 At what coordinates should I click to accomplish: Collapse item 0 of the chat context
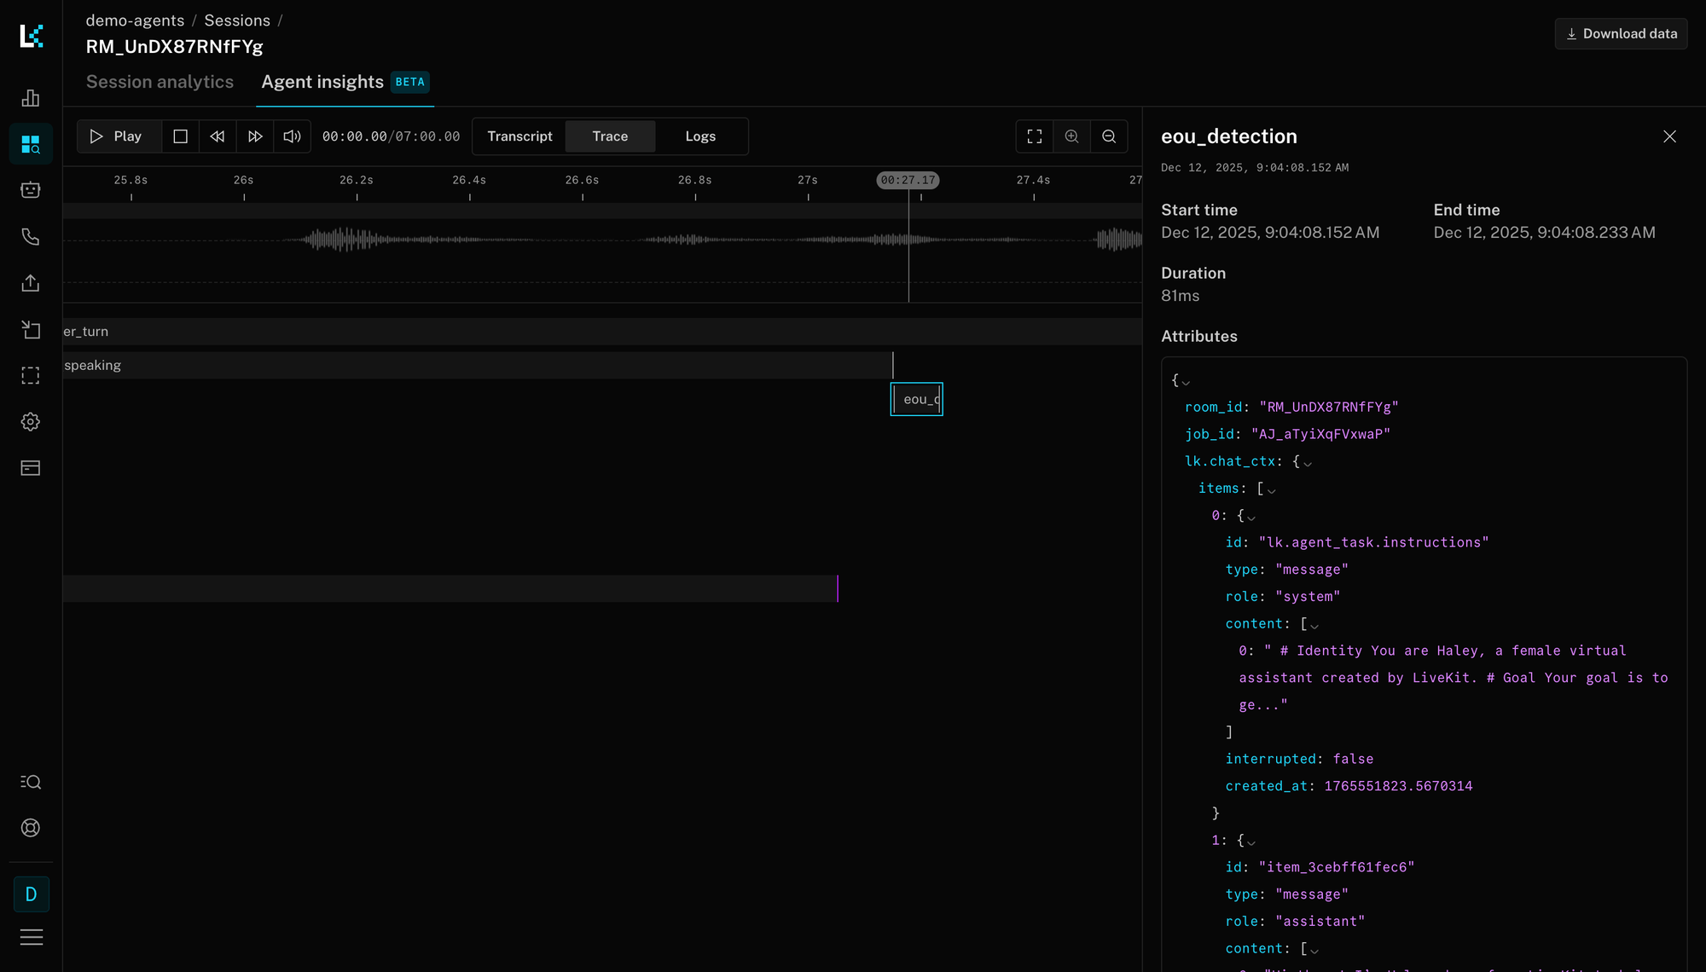pyautogui.click(x=1250, y=516)
